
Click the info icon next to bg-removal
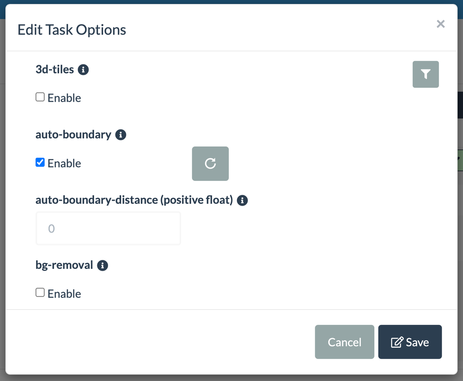pos(102,264)
